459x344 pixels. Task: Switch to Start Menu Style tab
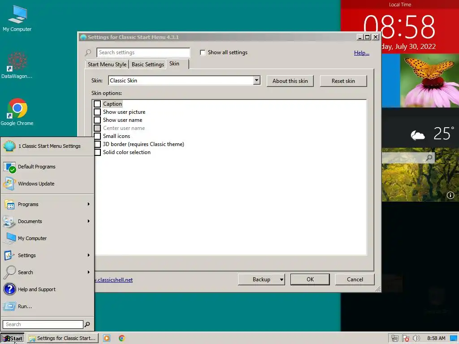pos(107,64)
